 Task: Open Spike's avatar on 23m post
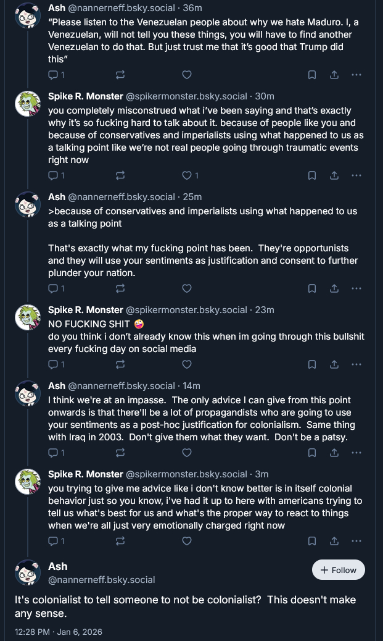(x=28, y=317)
